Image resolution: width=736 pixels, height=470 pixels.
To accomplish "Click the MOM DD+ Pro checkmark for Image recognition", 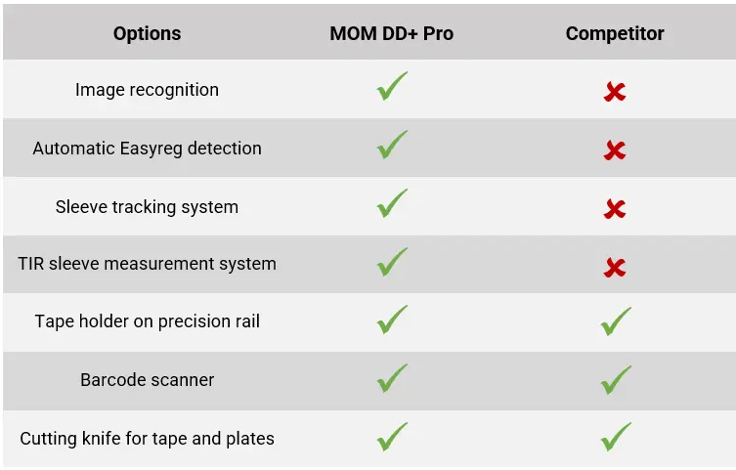I will tap(392, 88).
